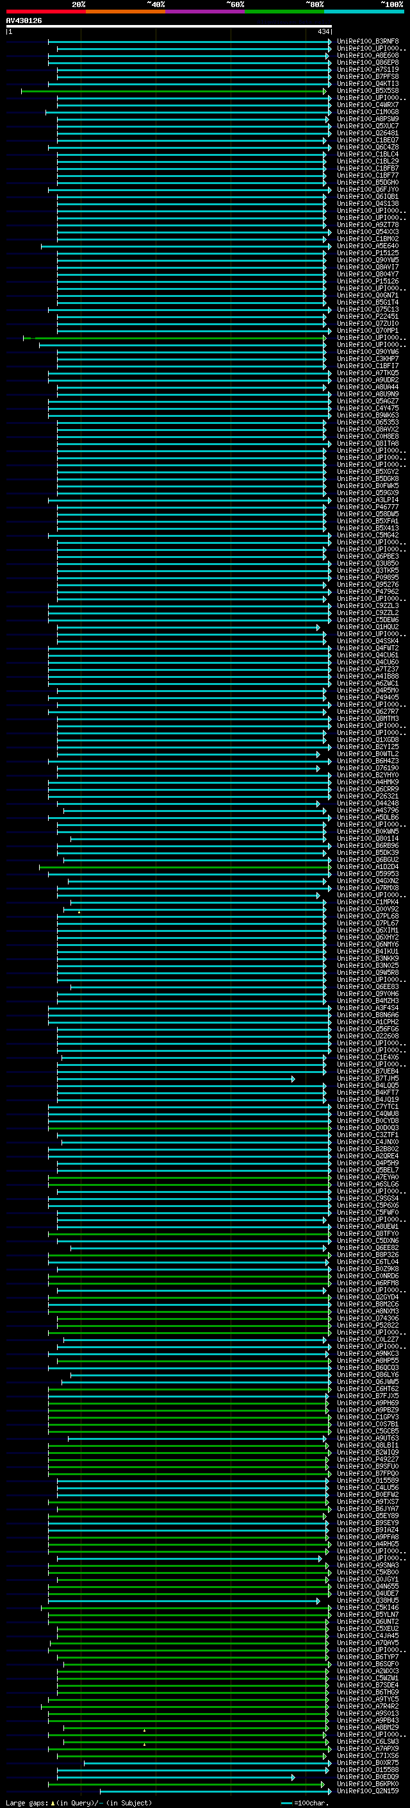Select the query name AV430126
This screenshot has height=1808, width=410.
pos(24,21)
